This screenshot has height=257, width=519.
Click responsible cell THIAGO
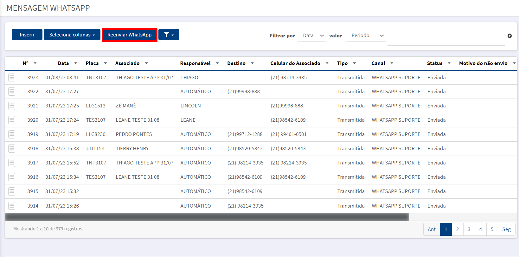[189, 78]
